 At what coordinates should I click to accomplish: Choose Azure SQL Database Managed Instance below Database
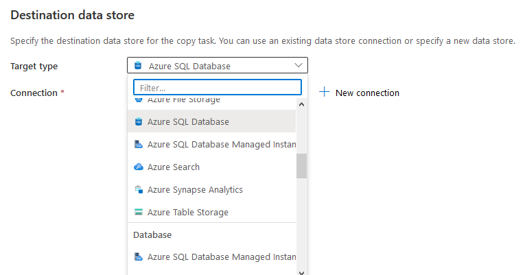click(x=221, y=257)
